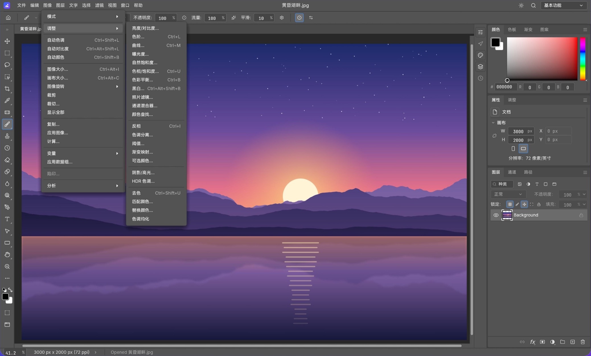Switch to the 色板 tab
This screenshot has height=356, width=591.
(x=512, y=30)
